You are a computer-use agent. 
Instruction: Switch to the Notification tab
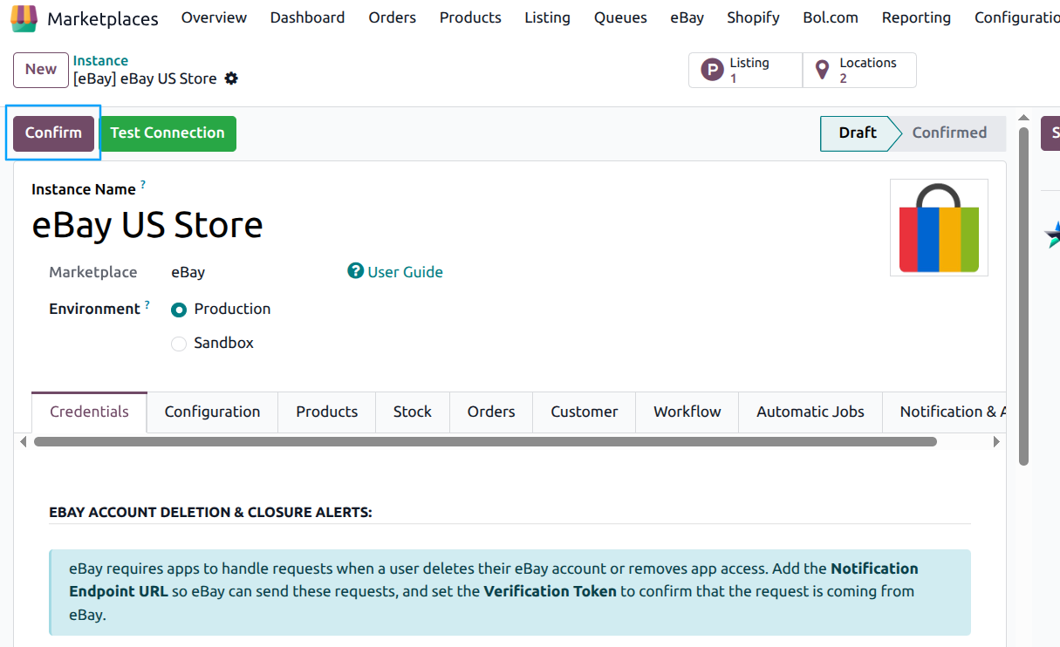pyautogui.click(x=945, y=412)
